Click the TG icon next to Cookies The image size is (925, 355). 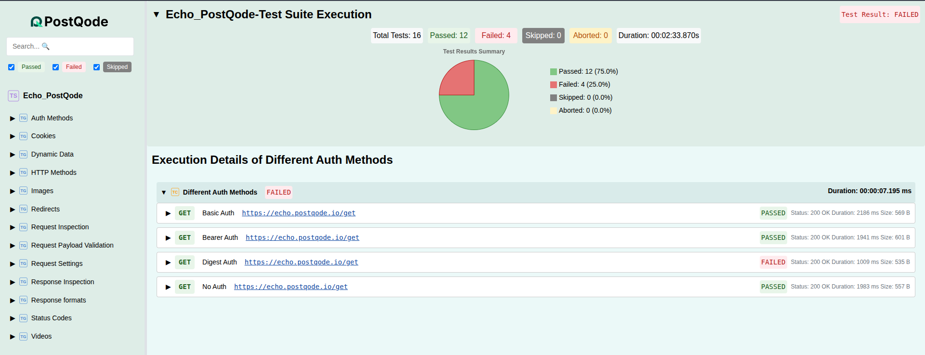pyautogui.click(x=23, y=136)
